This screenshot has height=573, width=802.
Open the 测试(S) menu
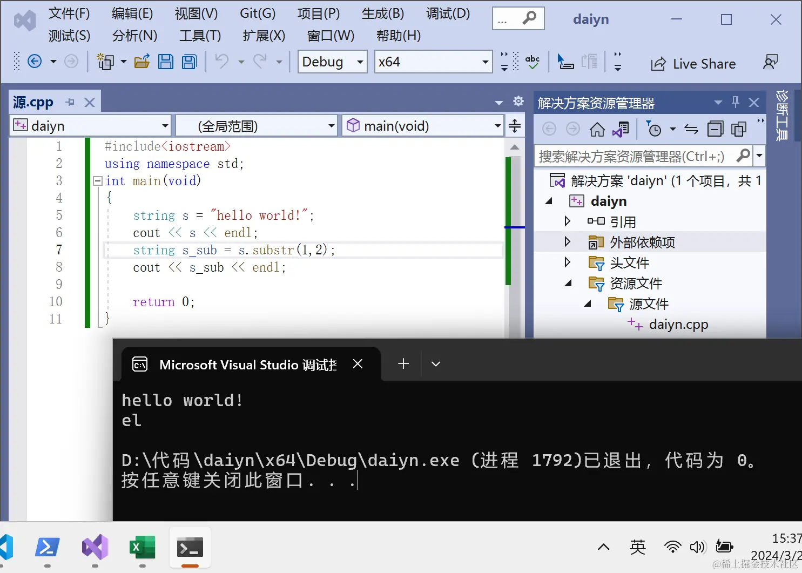[69, 36]
